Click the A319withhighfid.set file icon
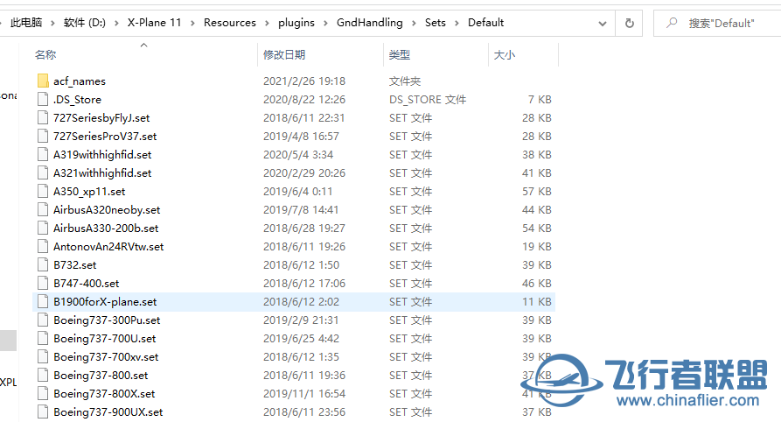The width and height of the screenshot is (781, 422). point(44,155)
